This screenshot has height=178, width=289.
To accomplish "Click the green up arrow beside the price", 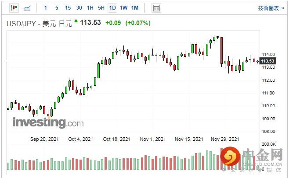I will [x=76, y=21].
